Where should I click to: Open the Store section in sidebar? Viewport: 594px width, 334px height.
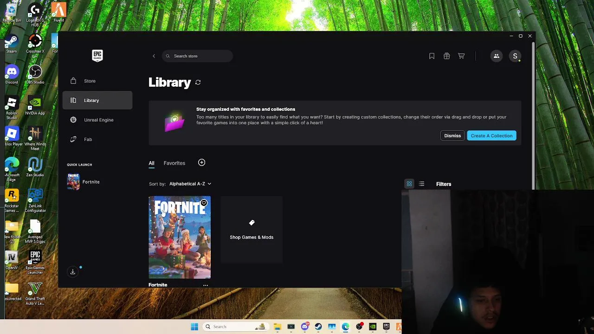[x=97, y=81]
